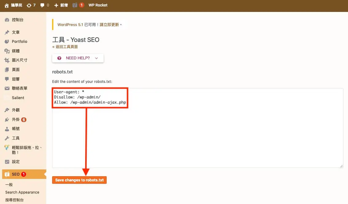Click the plugins plug icon
This screenshot has width=348, height=204.
(7, 120)
